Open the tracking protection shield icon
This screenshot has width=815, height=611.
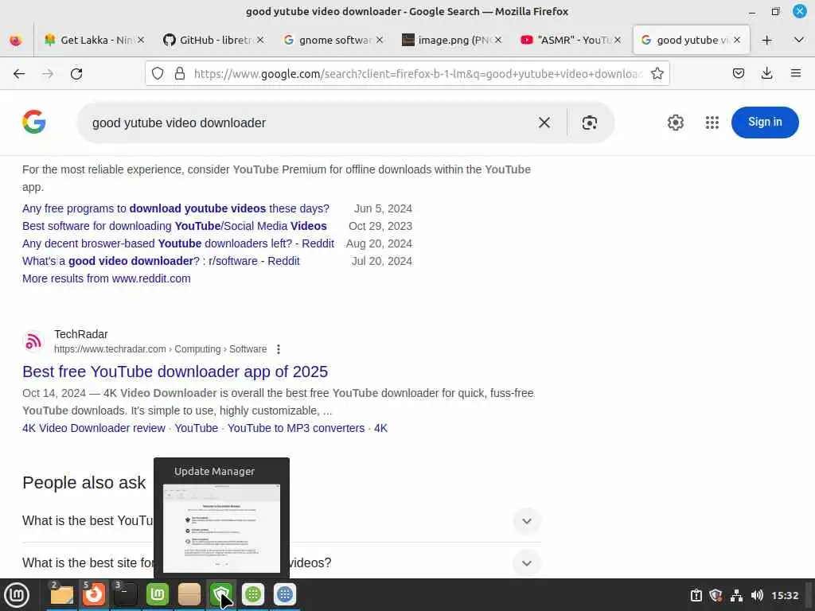point(158,74)
